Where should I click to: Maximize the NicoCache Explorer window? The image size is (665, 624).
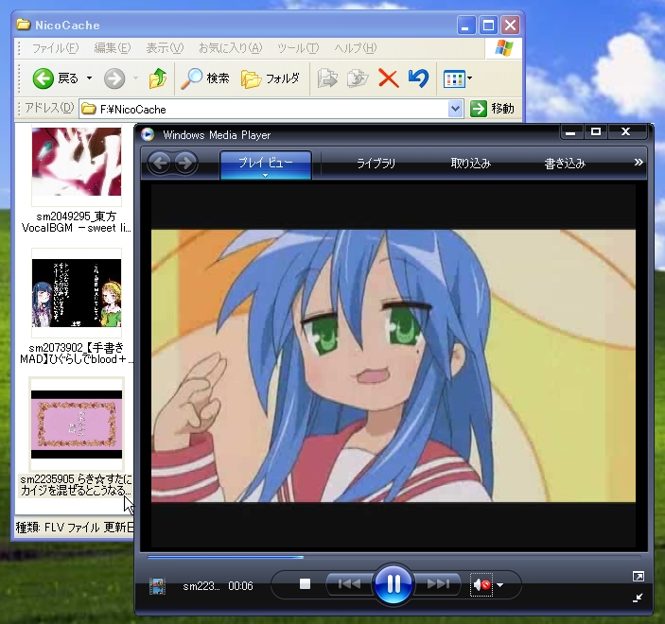pyautogui.click(x=488, y=26)
